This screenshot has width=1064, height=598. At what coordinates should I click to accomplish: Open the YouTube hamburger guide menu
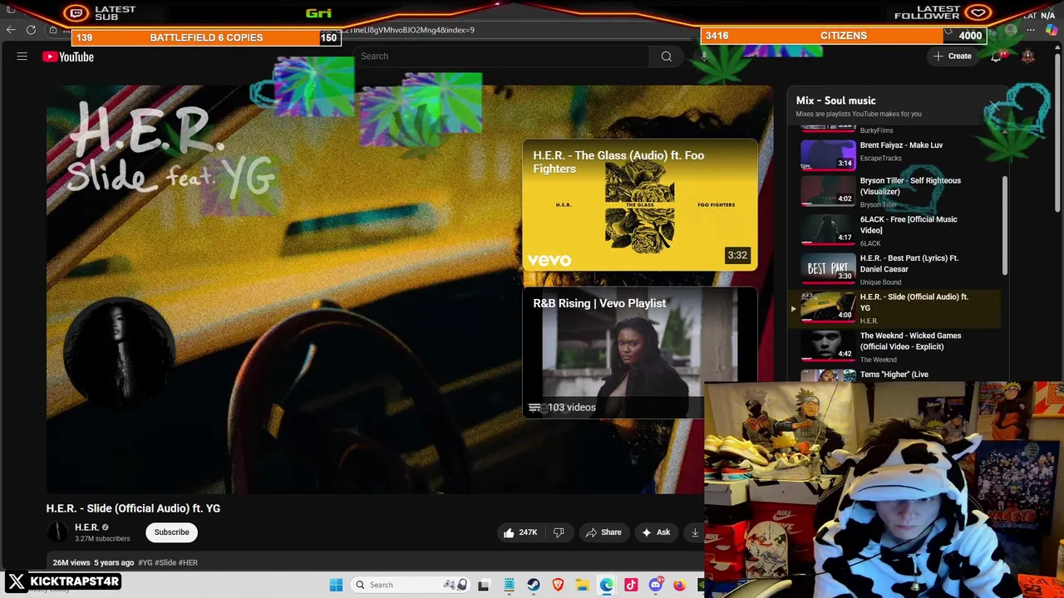point(22,56)
